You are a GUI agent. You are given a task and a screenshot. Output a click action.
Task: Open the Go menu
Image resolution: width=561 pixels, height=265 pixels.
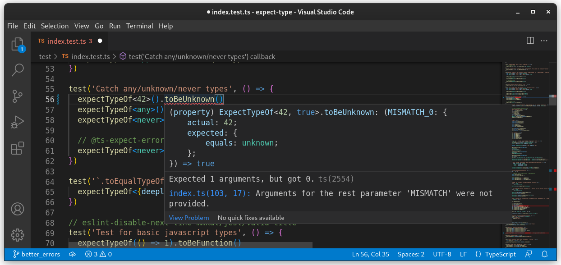[x=99, y=26]
